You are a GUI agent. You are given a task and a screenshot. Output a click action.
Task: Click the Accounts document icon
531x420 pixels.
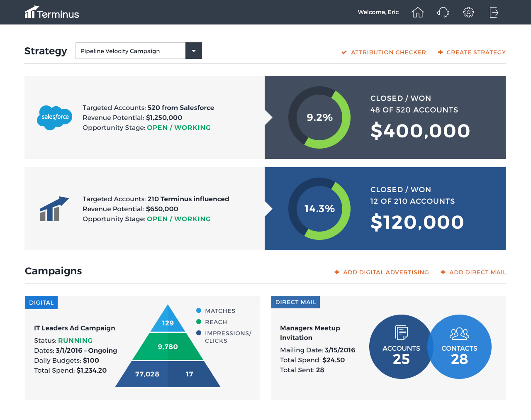(401, 333)
